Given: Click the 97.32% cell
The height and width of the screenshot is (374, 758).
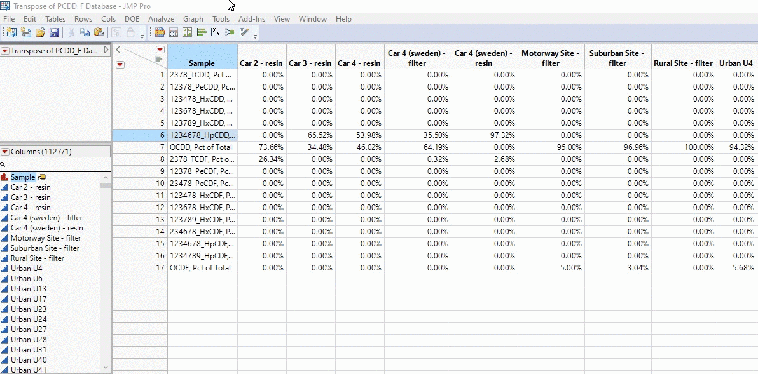Looking at the screenshot, I should coord(485,135).
